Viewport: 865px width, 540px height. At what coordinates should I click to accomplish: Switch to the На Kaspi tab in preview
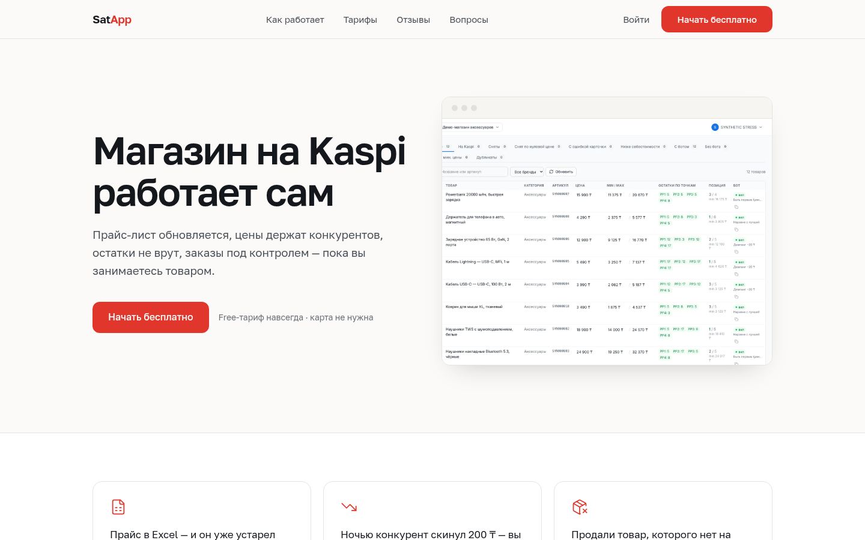click(x=469, y=146)
